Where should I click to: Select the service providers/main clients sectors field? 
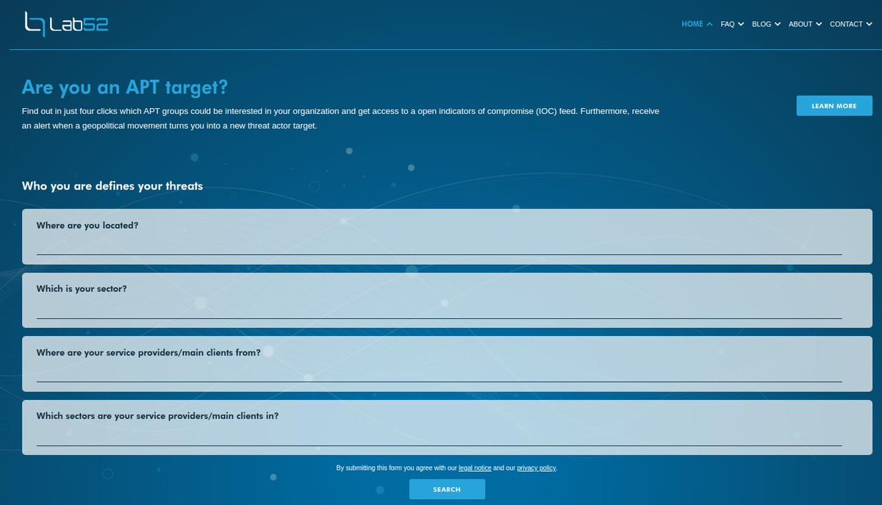click(x=440, y=437)
